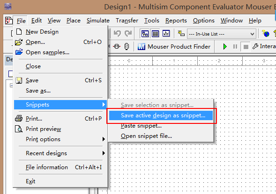The width and height of the screenshot is (276, 194).
Task: Open the spreadsheet view grid icon
Action: click(x=155, y=34)
